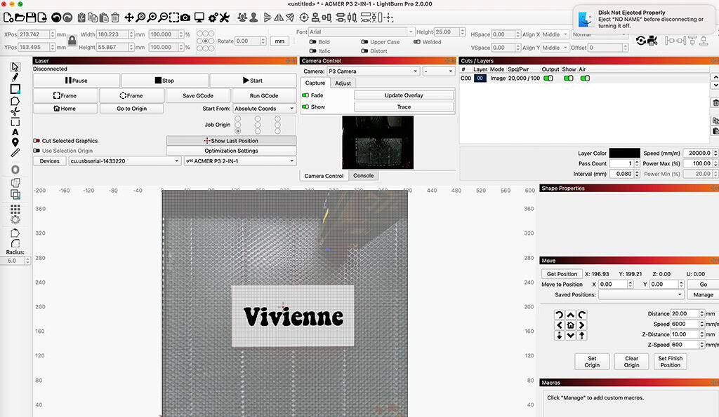Click the Save GCode button
This screenshot has height=417, width=719.
click(x=198, y=96)
